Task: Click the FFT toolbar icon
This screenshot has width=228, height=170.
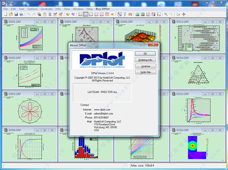Action: point(130,14)
